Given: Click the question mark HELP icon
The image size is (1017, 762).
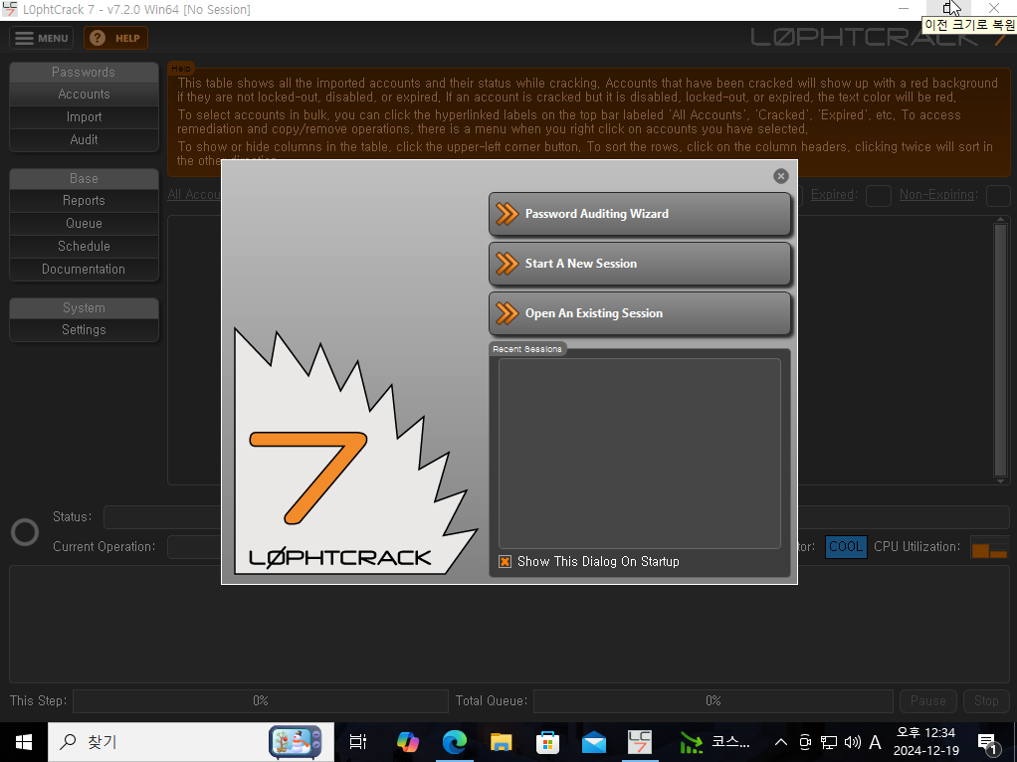Looking at the screenshot, I should (98, 38).
